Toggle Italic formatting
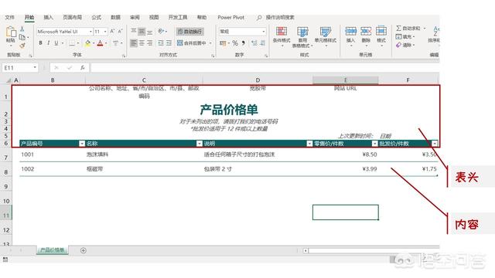Image resolution: width=495 pixels, height=278 pixels. tap(48, 43)
